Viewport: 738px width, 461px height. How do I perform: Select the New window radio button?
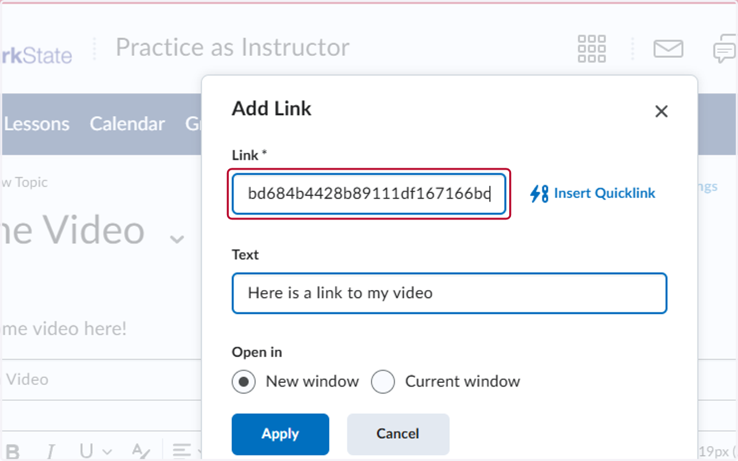tap(244, 382)
